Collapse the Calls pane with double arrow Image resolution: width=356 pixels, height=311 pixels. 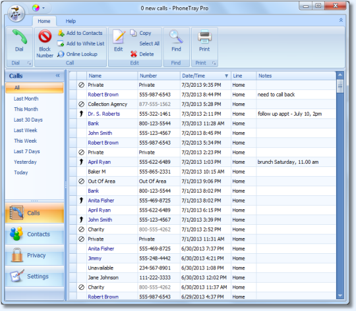[x=57, y=76]
